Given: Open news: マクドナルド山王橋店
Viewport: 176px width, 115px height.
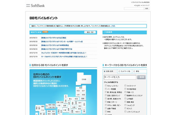Looking at the screenshot, I should point(54,38).
